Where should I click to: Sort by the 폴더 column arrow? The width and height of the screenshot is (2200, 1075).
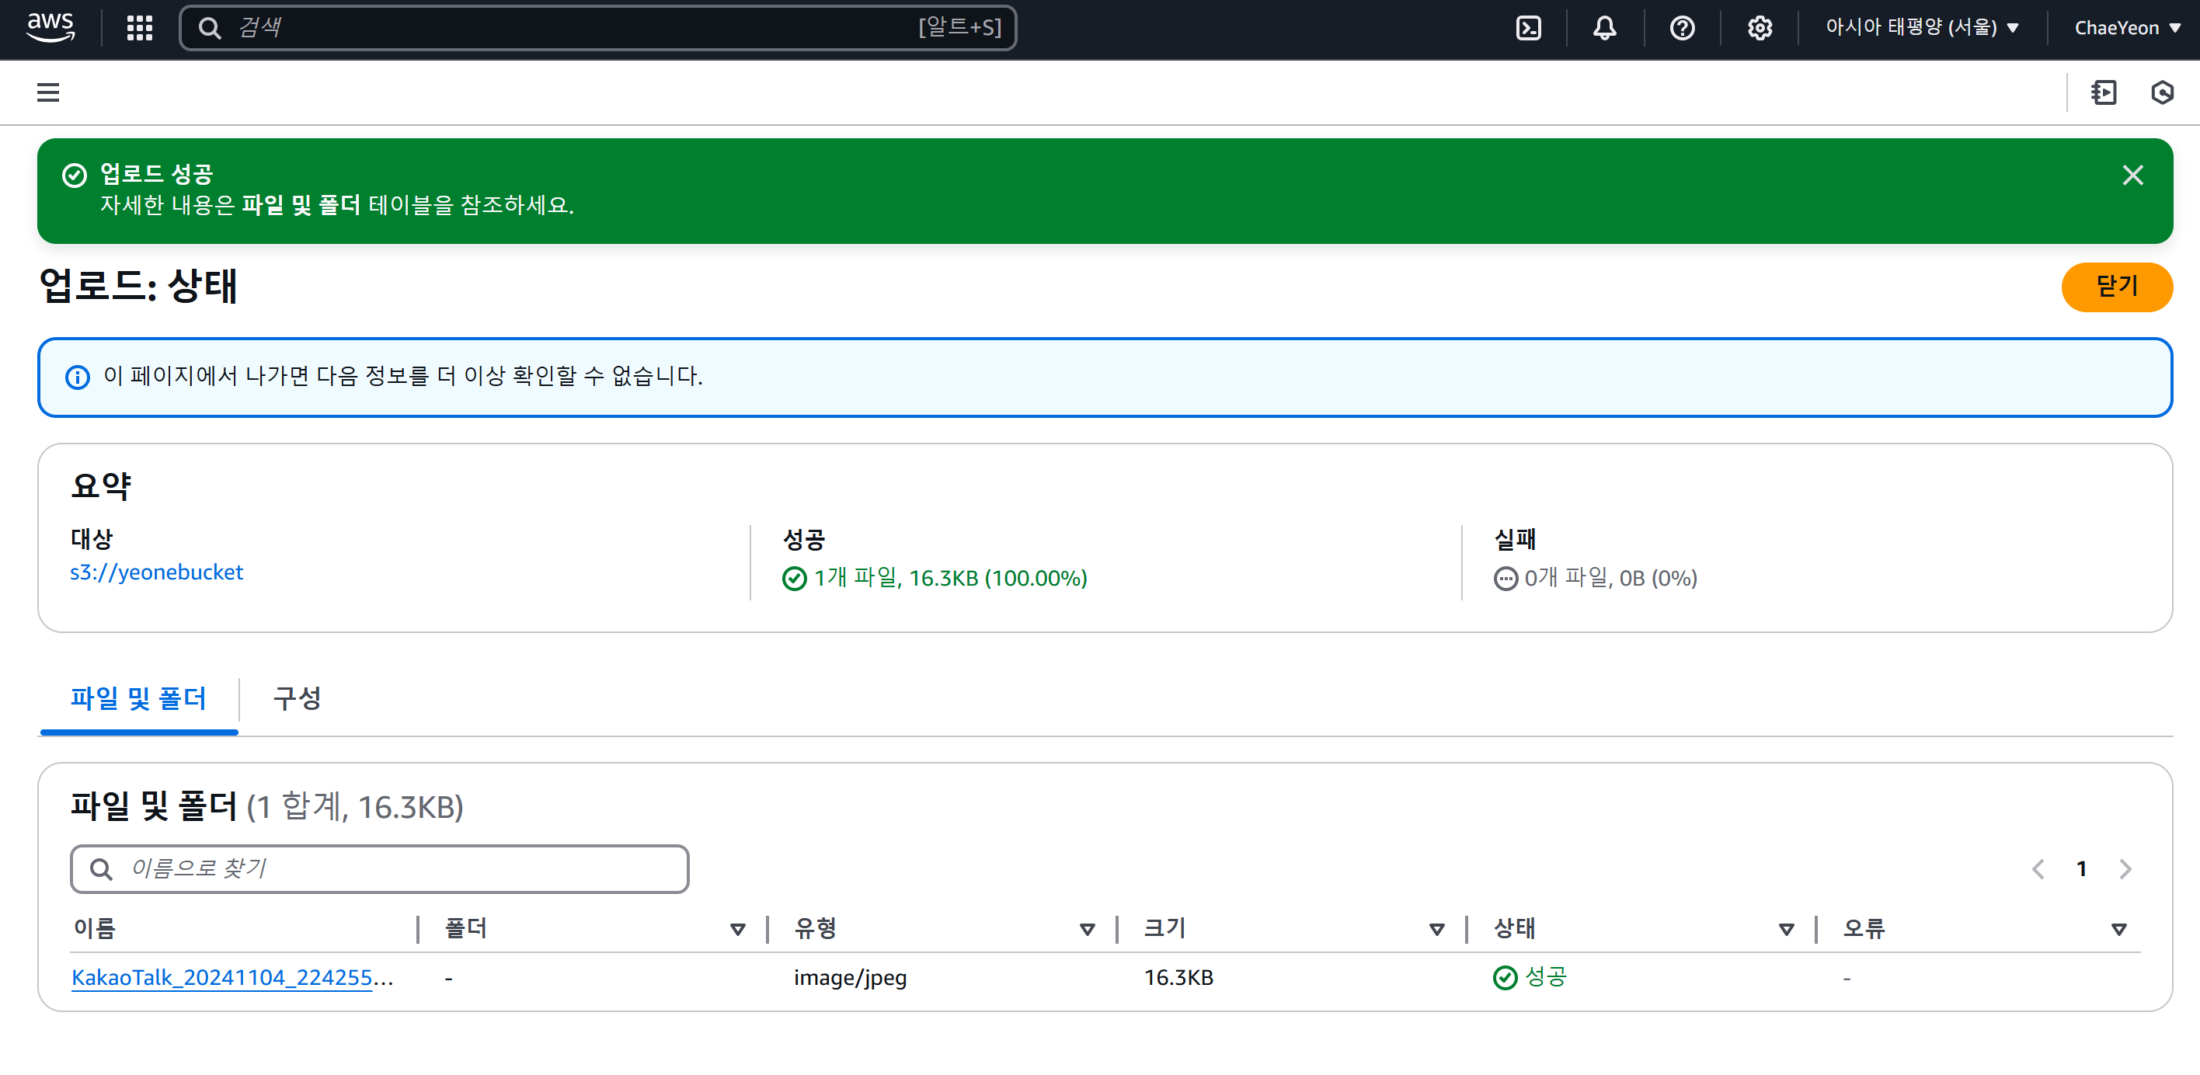coord(738,929)
